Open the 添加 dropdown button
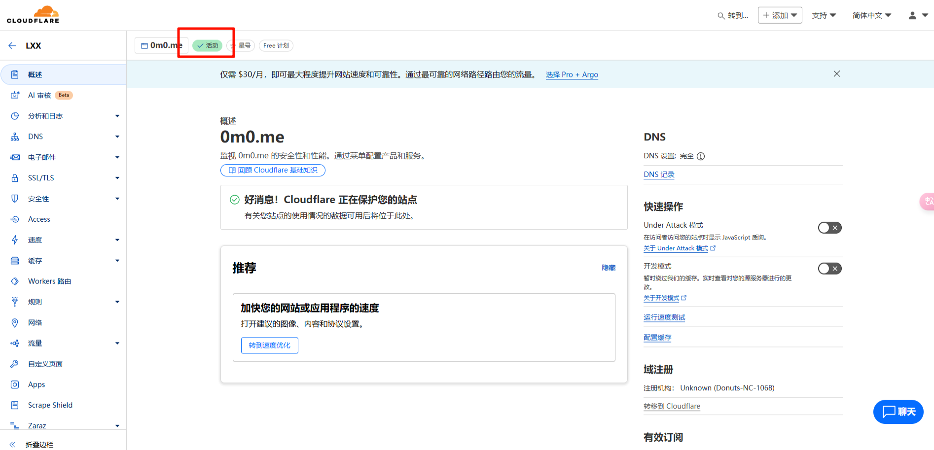 pos(780,15)
